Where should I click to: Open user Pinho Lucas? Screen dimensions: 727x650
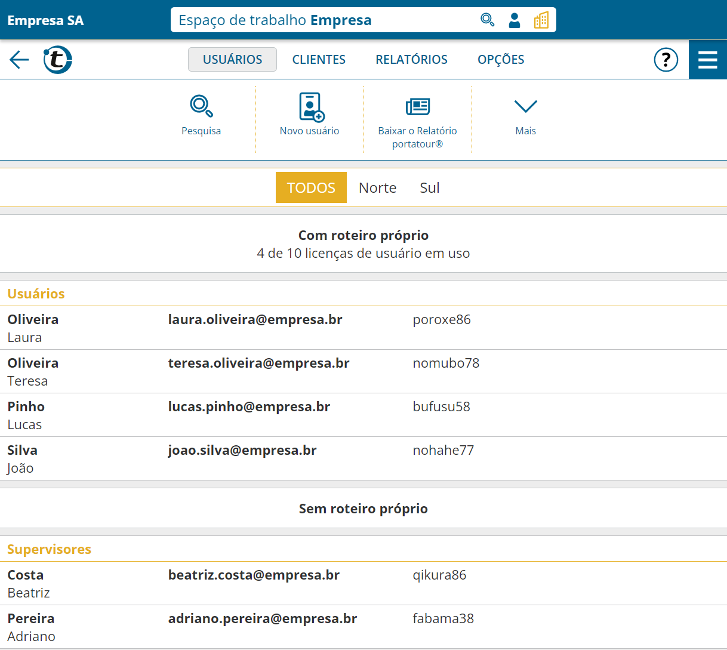(363, 415)
